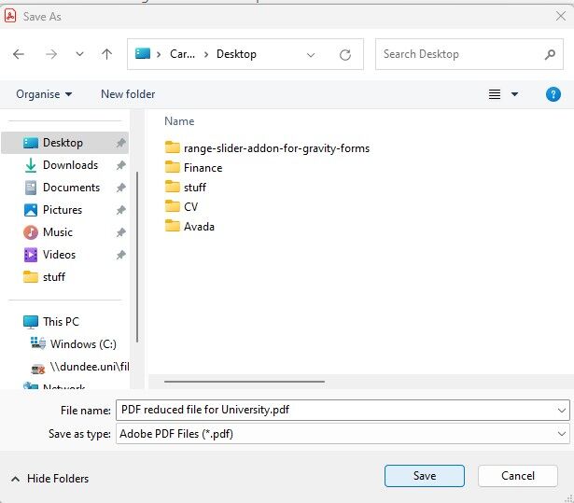Screen dimensions: 574x503
Task: Go up one folder level
Action: click(107, 54)
